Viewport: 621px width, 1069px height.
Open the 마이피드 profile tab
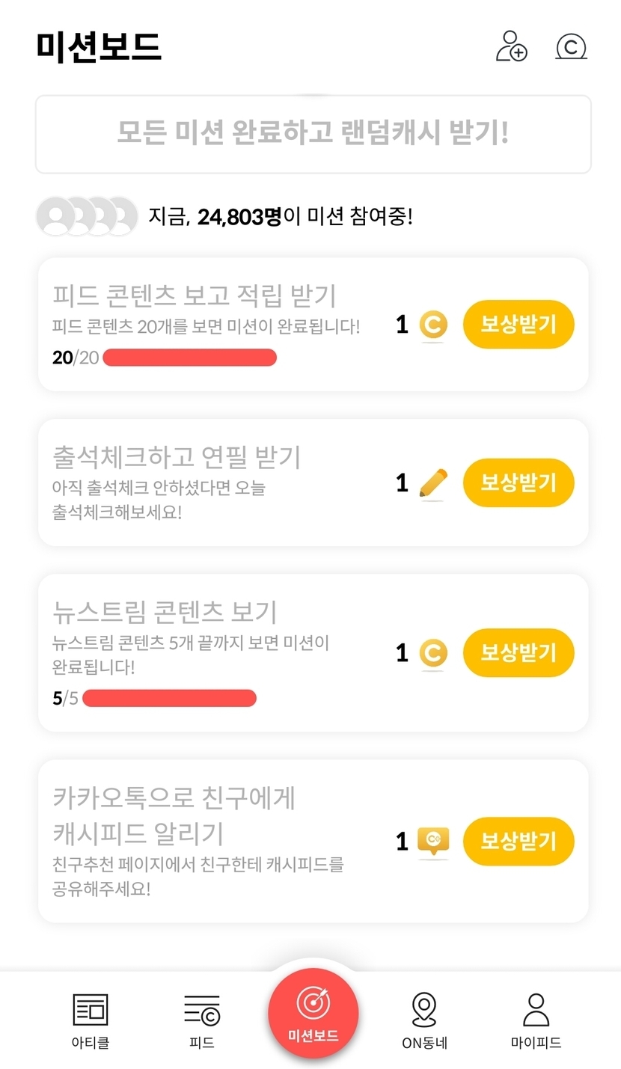536,1020
